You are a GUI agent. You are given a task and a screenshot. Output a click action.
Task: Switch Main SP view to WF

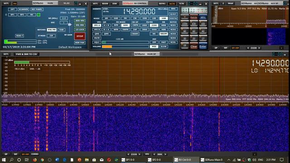click(15, 154)
